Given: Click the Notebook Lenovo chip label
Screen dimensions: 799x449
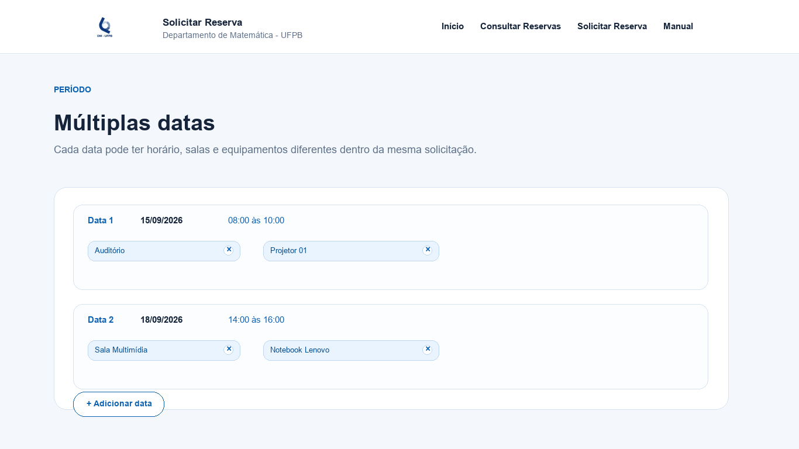Looking at the screenshot, I should [299, 350].
